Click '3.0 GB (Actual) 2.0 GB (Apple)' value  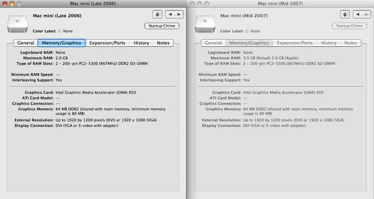pos(271,58)
